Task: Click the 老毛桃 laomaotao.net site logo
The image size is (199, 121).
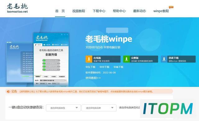Action: coord(17,8)
